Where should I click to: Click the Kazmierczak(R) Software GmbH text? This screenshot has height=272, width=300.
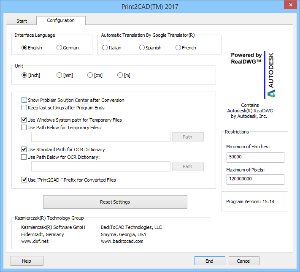pyautogui.click(x=53, y=227)
